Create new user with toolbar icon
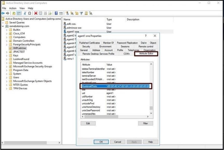Viewport: 224px width, 150px height. 67,13
